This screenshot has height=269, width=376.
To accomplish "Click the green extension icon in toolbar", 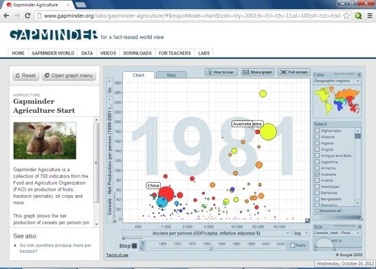I will coord(358,16).
